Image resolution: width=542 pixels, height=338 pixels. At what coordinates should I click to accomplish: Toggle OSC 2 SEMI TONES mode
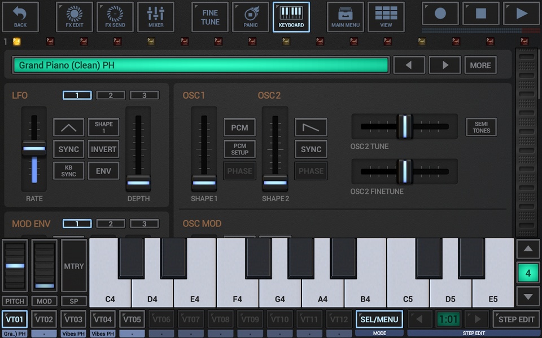(x=481, y=127)
